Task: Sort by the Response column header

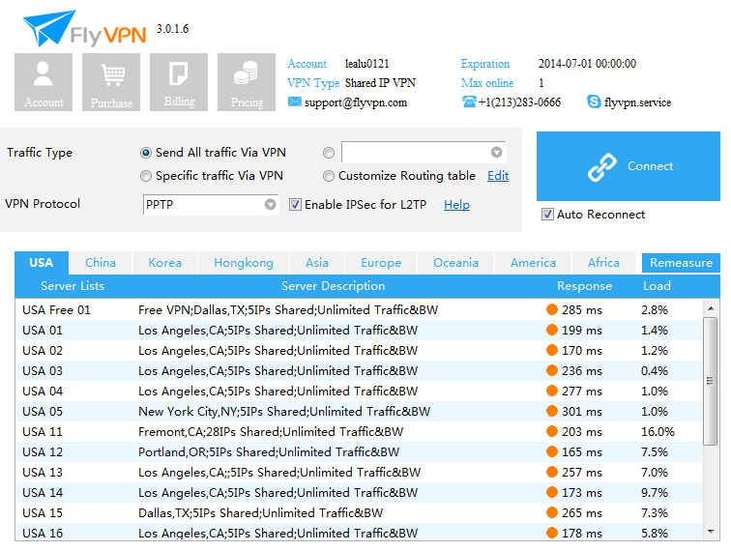Action: click(585, 286)
